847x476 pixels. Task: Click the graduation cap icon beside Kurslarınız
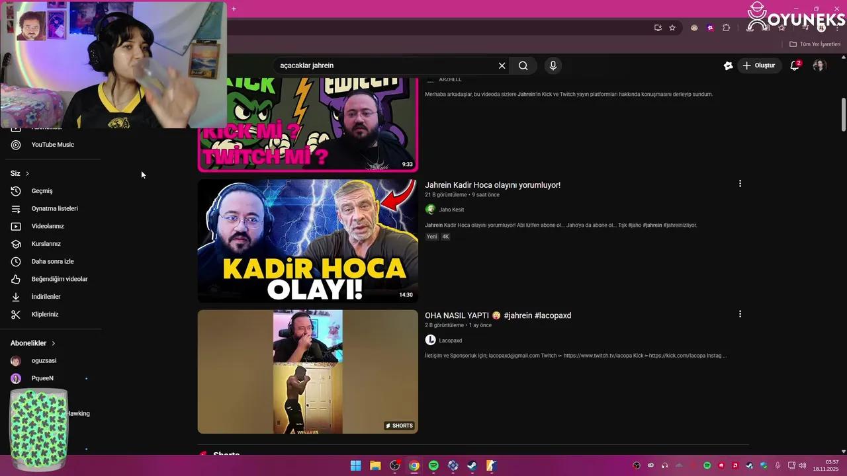pos(16,244)
